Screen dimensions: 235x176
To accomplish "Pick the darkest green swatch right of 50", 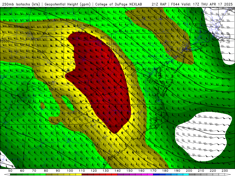I will [x=13, y=175].
